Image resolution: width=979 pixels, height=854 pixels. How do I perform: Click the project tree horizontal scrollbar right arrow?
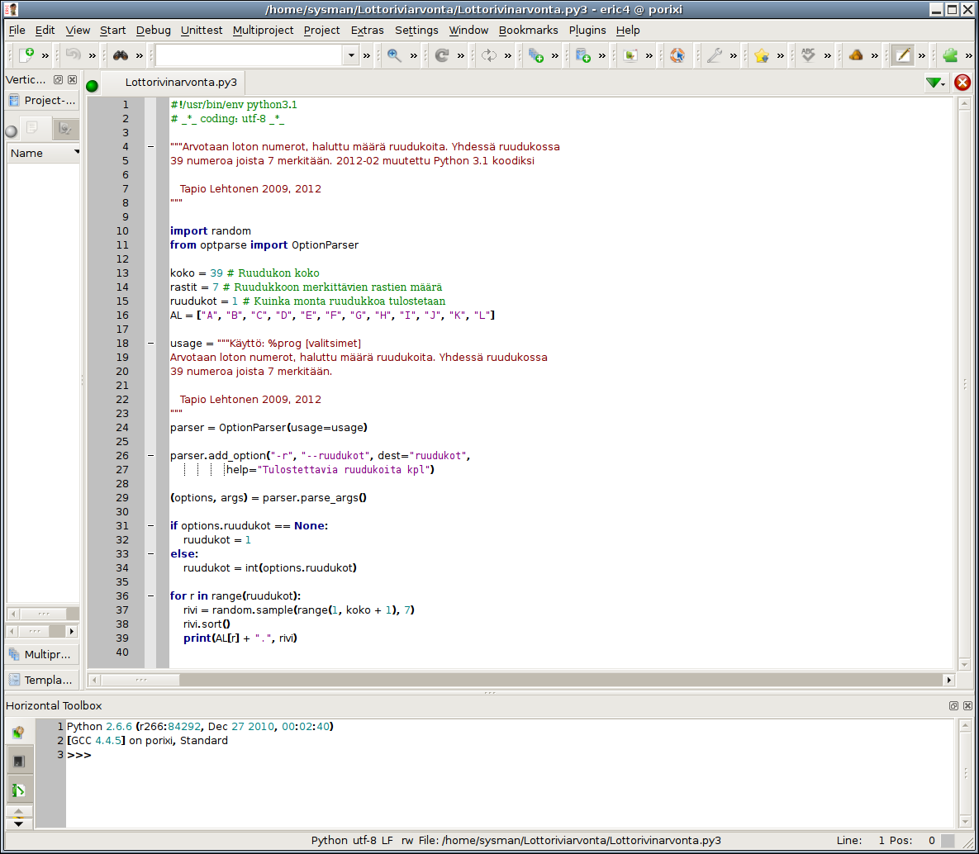tap(72, 631)
